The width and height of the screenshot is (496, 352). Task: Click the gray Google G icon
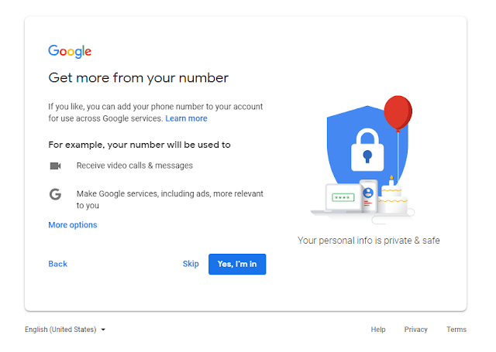(55, 194)
